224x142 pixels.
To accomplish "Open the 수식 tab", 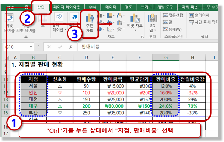I will [93, 7].
